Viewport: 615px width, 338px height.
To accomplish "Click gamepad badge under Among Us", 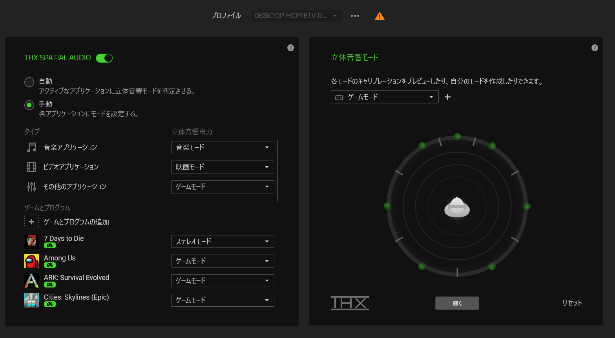I will (x=49, y=265).
